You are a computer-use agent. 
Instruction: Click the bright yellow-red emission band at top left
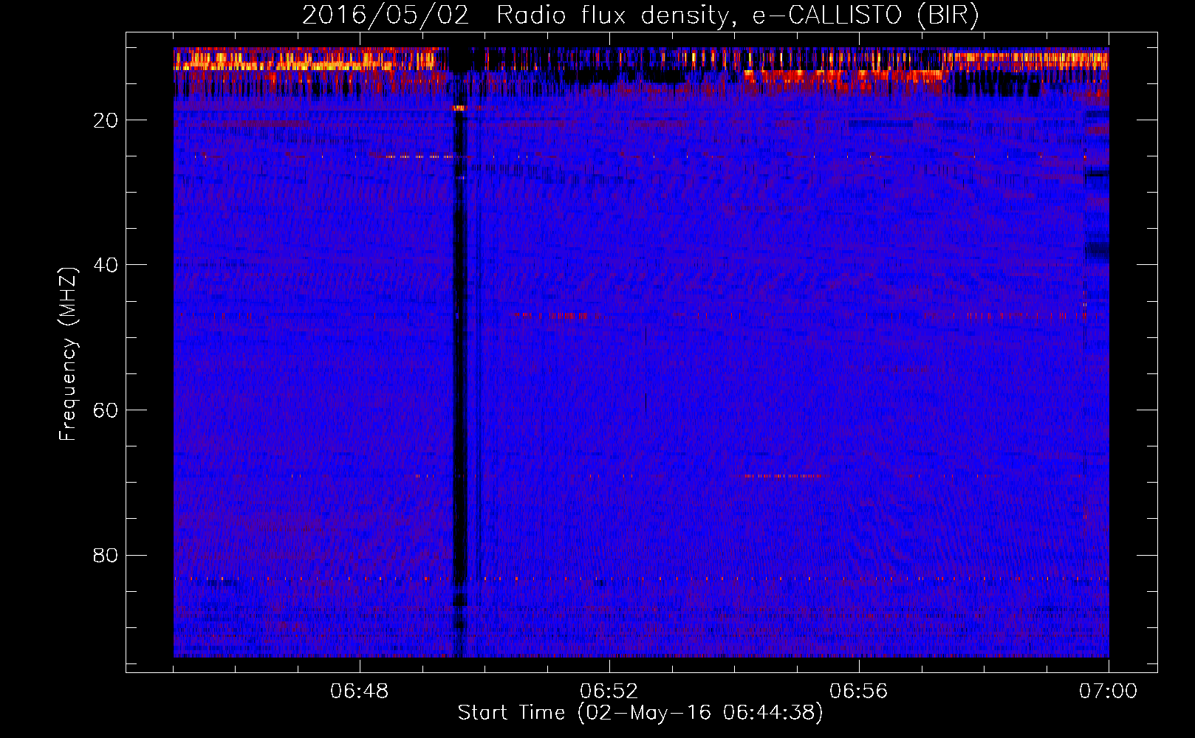point(310,59)
